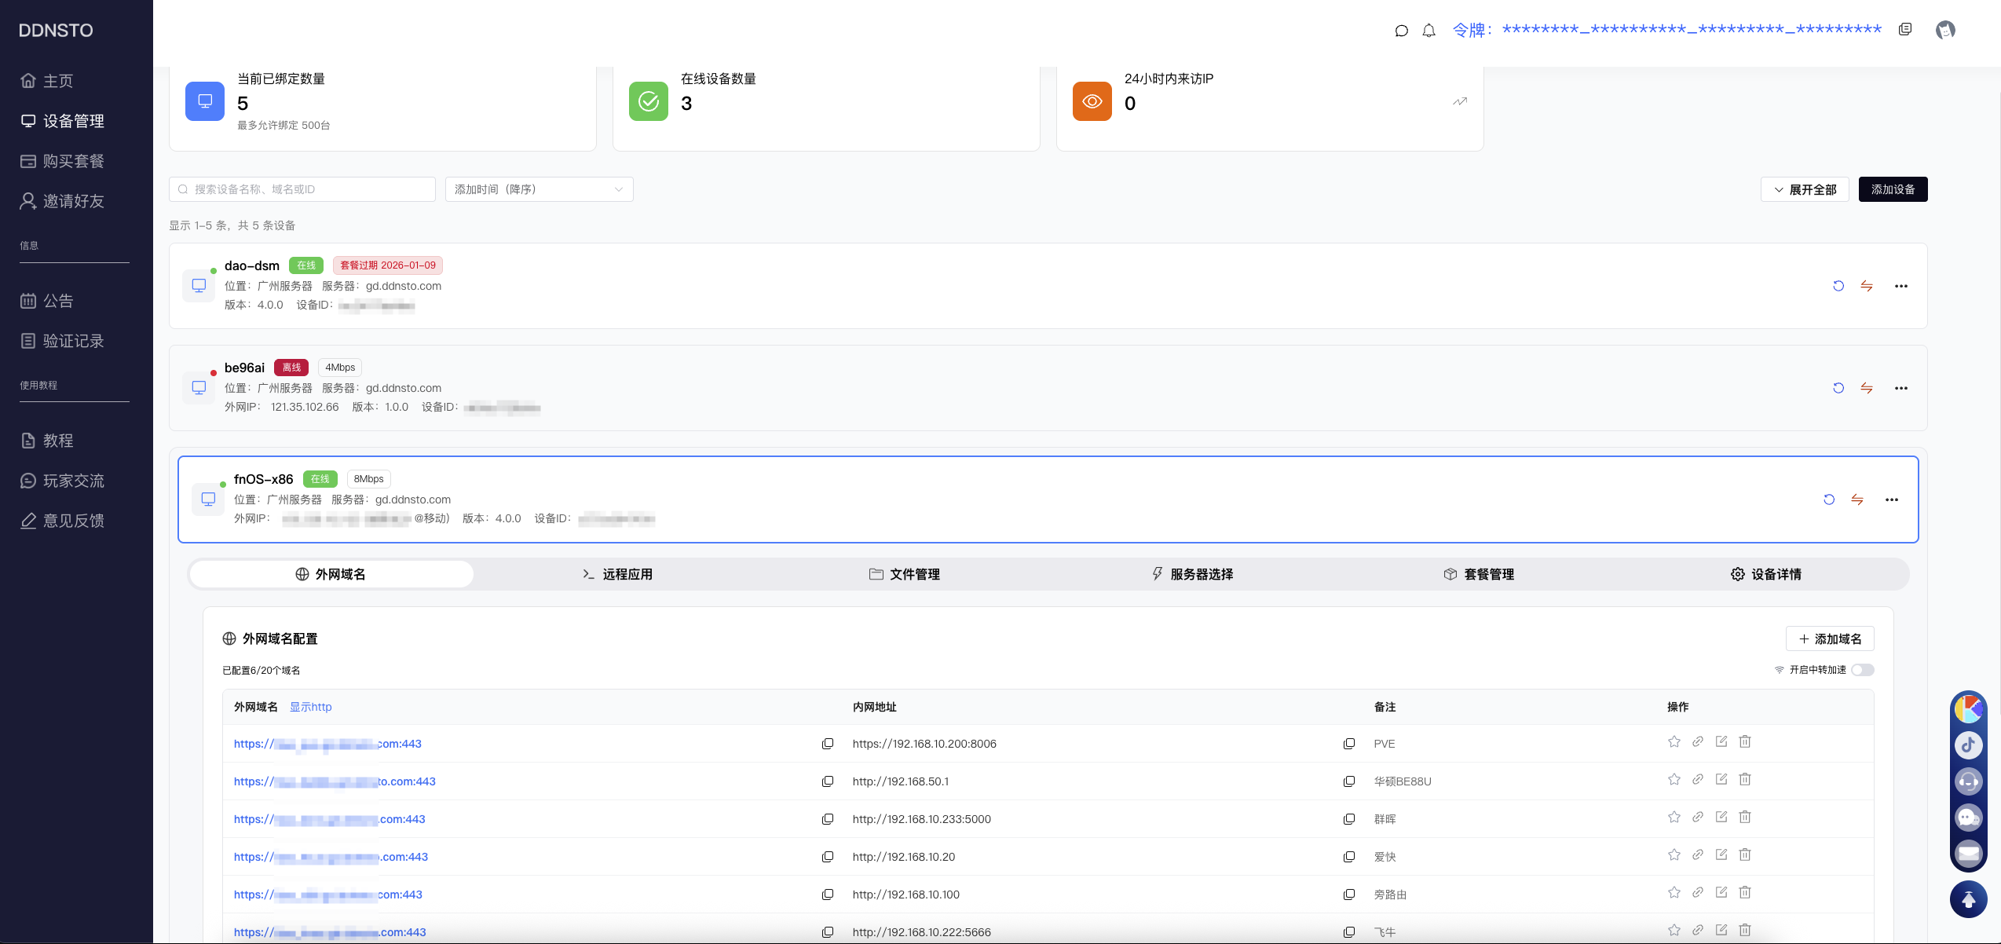Refresh the be96ai device

tap(1838, 388)
